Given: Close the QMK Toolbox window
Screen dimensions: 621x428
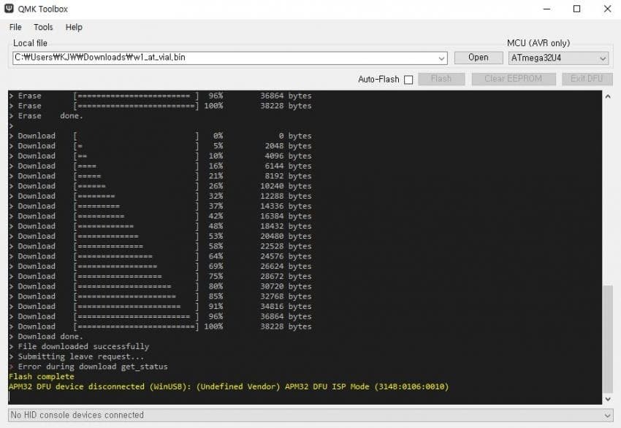Looking at the screenshot, I should coord(608,9).
